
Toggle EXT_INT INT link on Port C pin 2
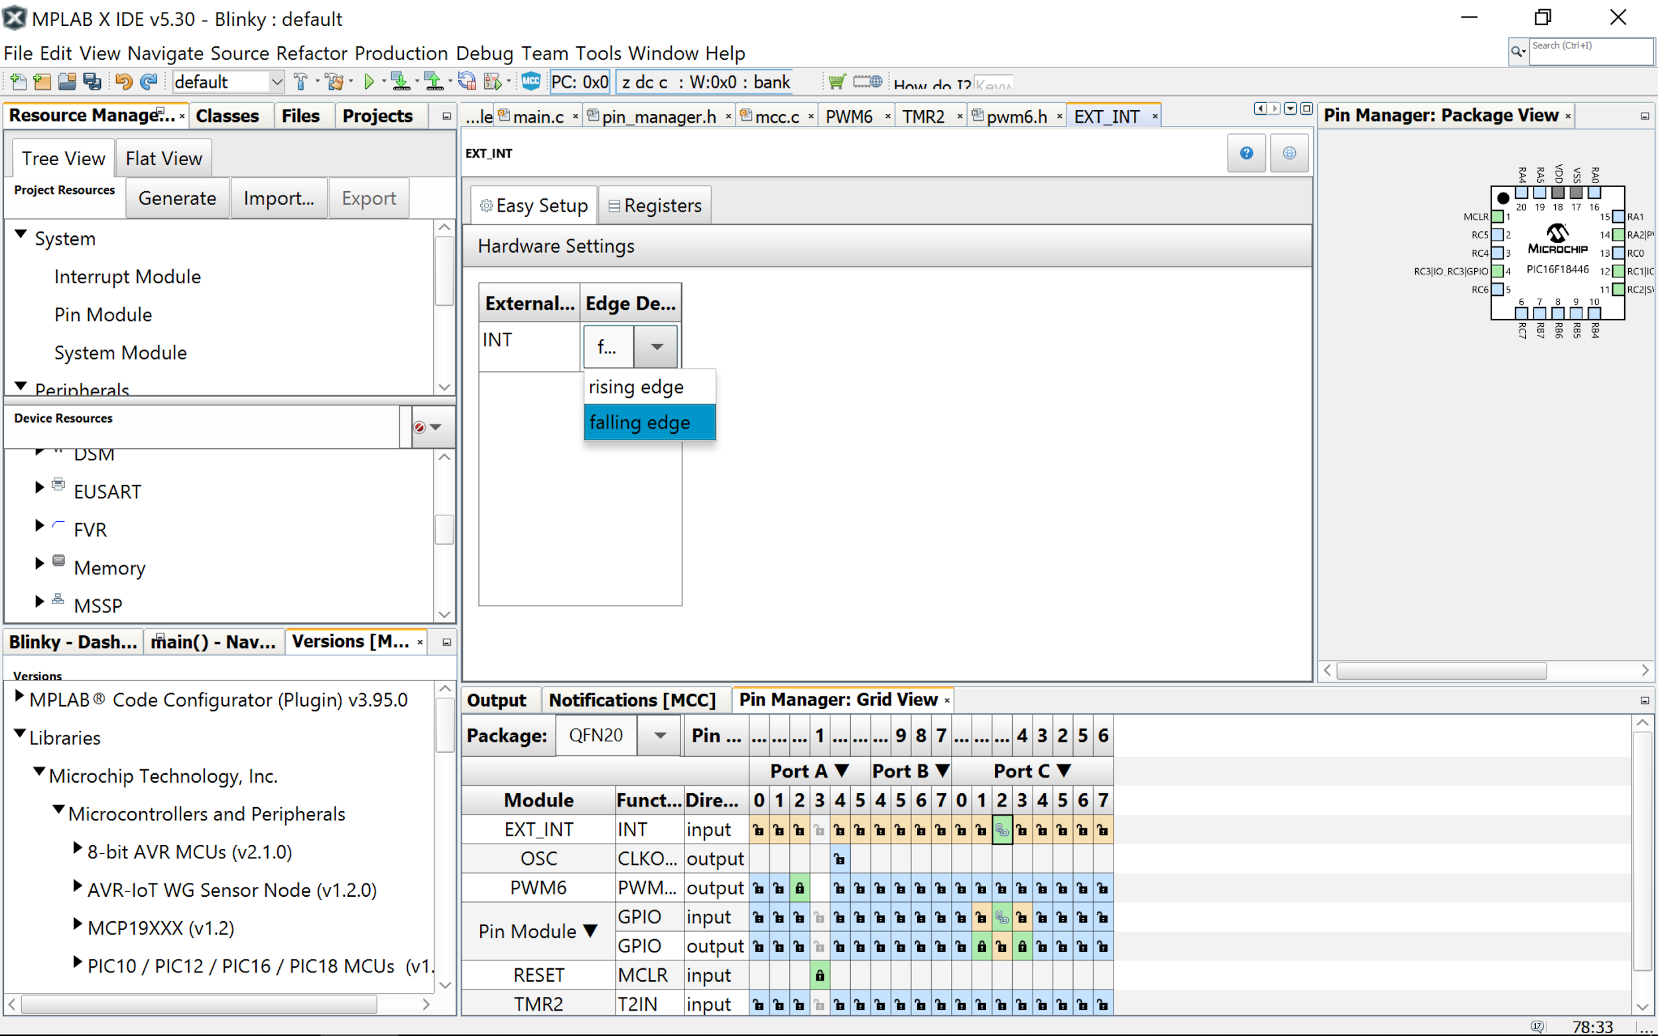1001,830
